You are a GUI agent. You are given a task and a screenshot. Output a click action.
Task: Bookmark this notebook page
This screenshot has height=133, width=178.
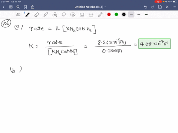pyautogui.click(x=25, y=7)
